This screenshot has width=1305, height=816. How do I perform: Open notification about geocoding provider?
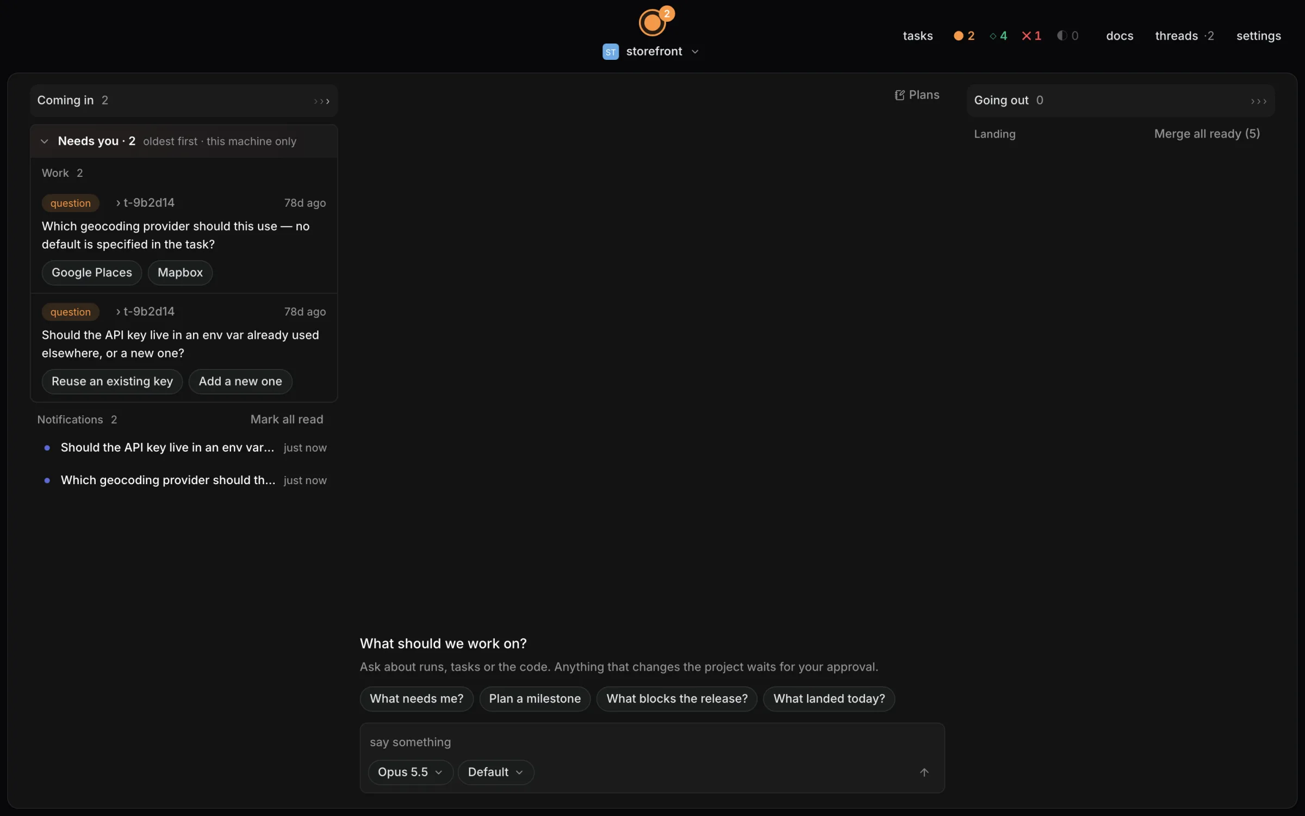click(x=185, y=480)
